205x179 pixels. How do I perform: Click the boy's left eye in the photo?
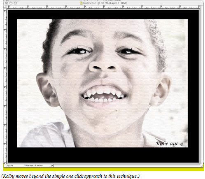pos(129,51)
